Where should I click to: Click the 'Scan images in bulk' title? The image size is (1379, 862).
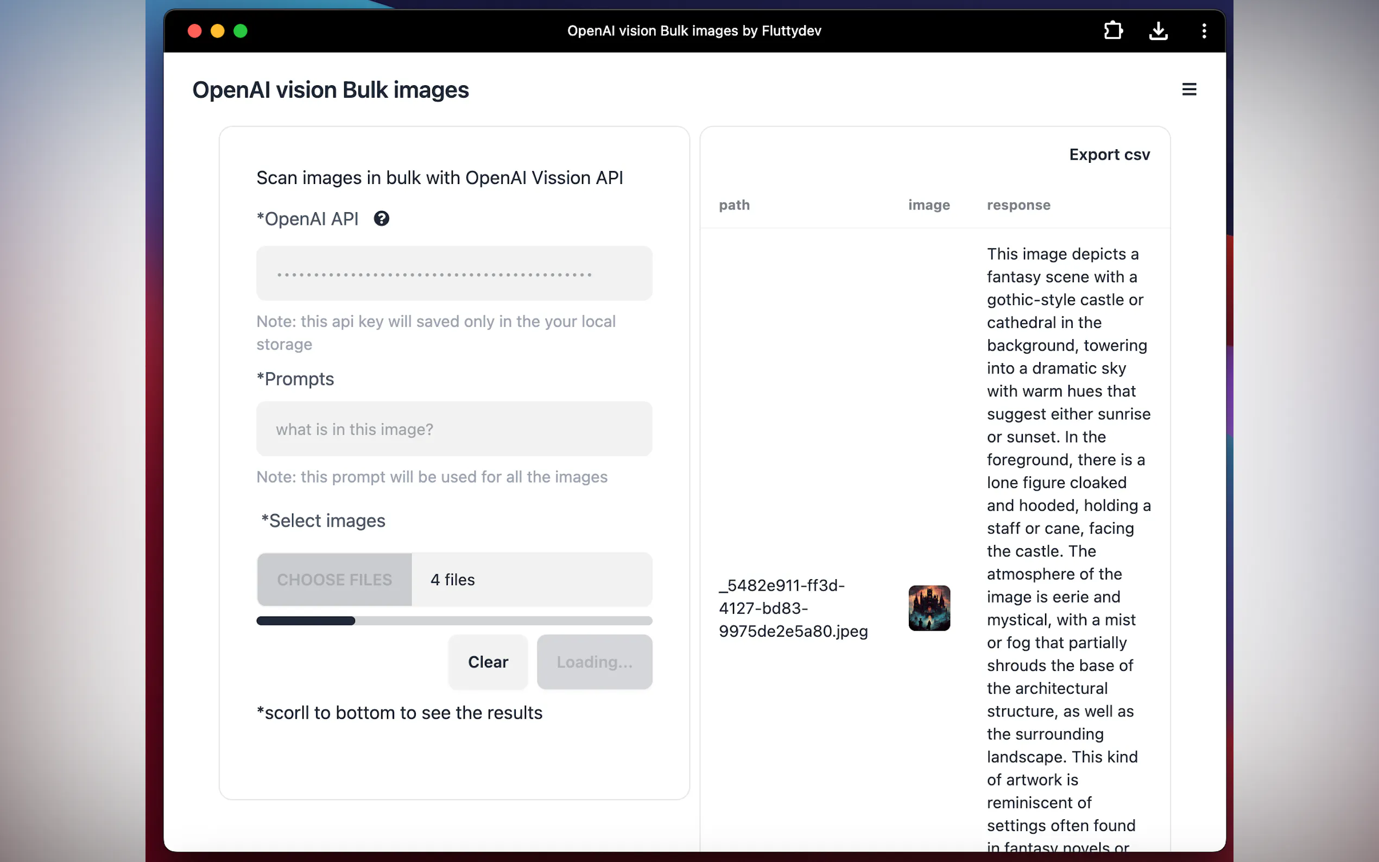[x=440, y=178]
